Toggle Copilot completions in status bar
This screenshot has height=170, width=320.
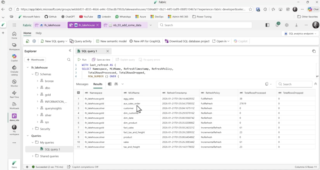coord(83,167)
